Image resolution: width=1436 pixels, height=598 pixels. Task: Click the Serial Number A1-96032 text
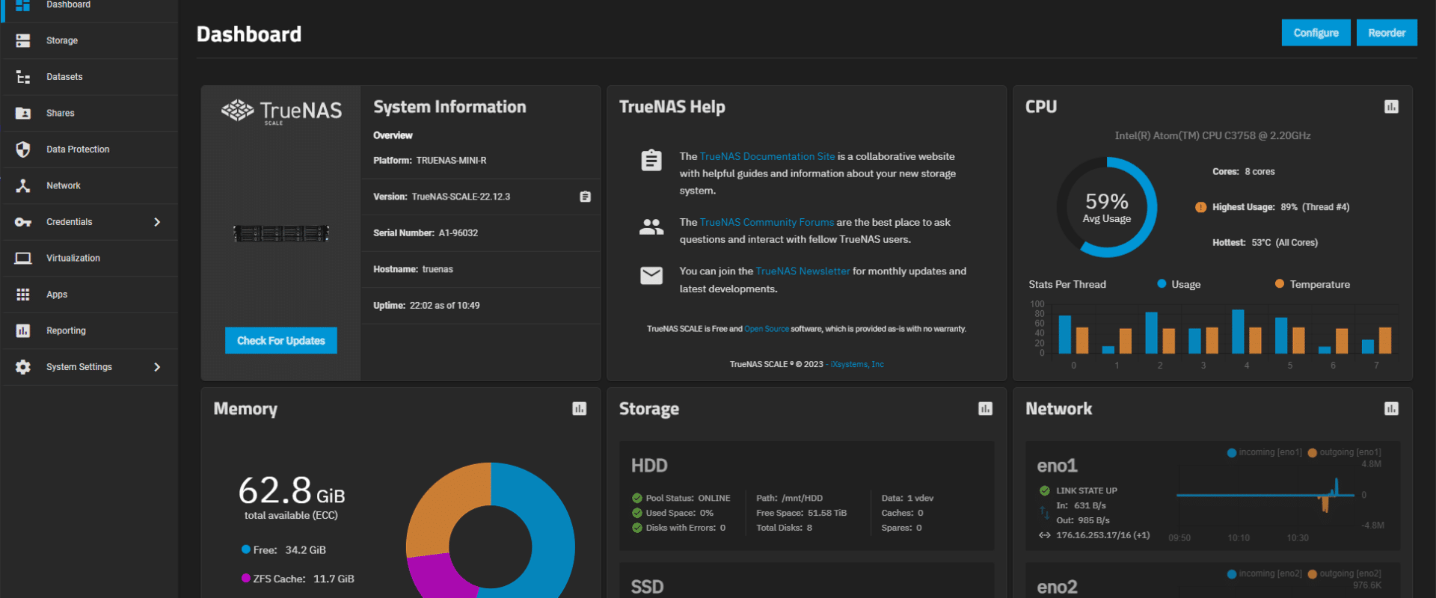(x=426, y=233)
